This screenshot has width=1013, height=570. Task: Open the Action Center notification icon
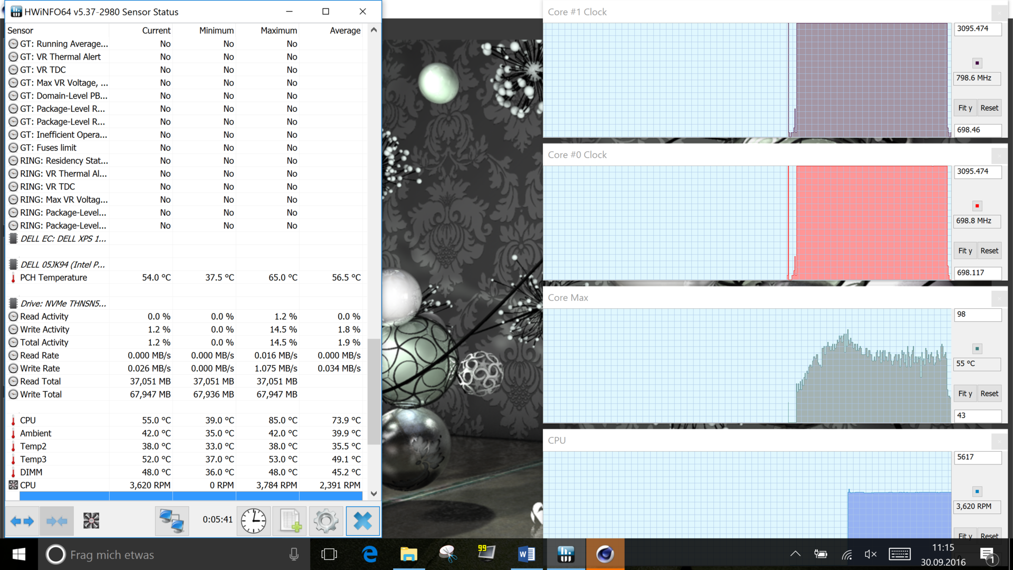pyautogui.click(x=987, y=555)
